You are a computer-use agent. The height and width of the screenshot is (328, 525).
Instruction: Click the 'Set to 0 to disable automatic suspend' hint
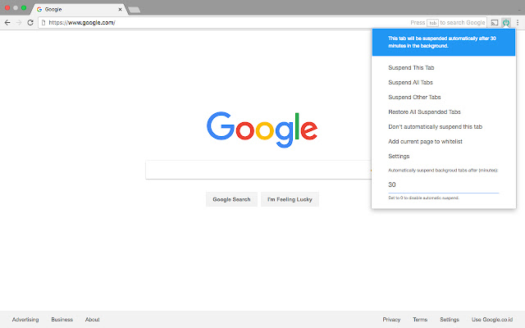tap(423, 198)
